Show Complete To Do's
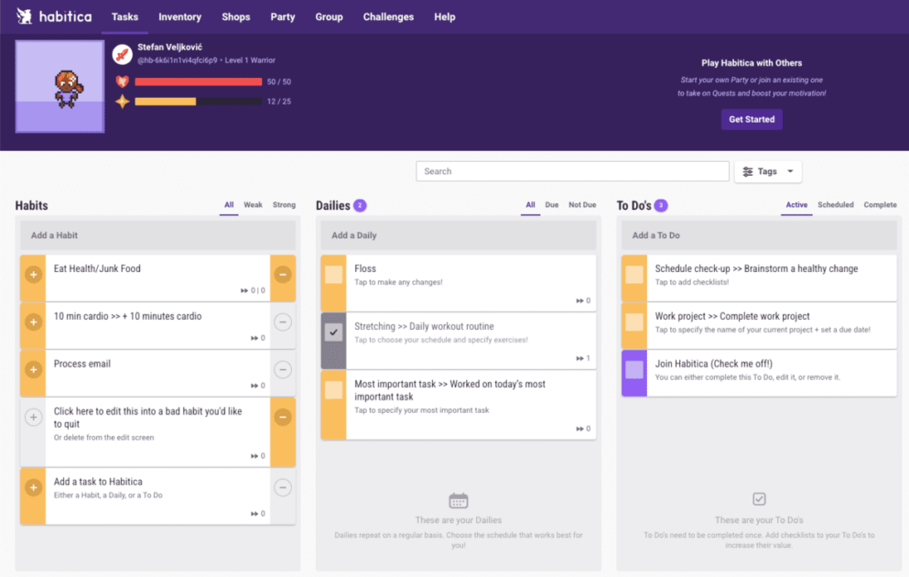The width and height of the screenshot is (909, 577). (x=880, y=205)
